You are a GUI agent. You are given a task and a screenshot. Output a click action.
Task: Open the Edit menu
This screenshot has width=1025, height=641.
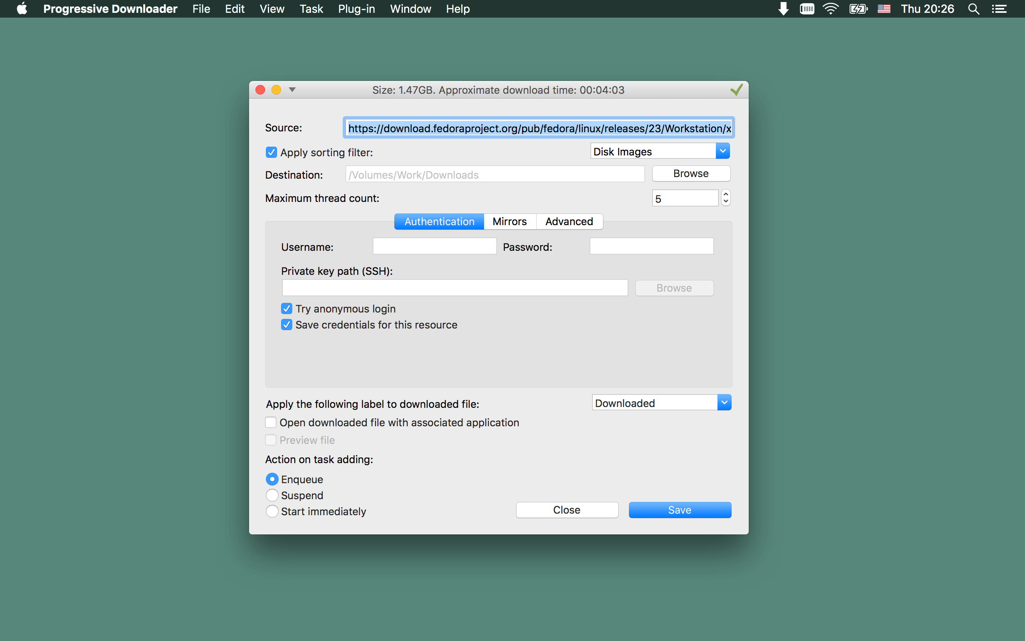235,8
